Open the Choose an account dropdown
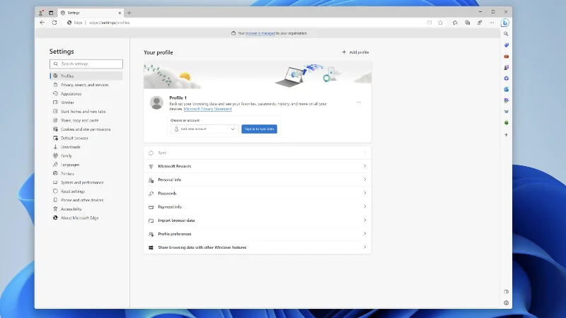566x318 pixels. click(x=204, y=129)
